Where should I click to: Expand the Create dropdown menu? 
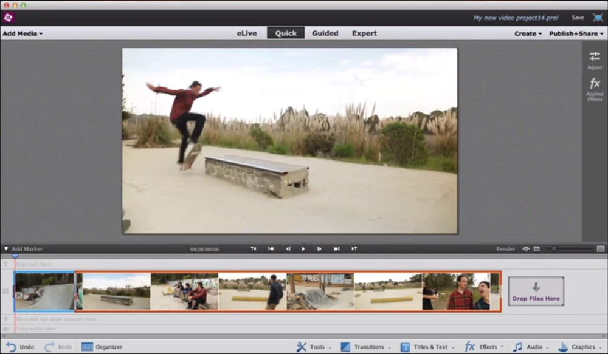(x=528, y=33)
